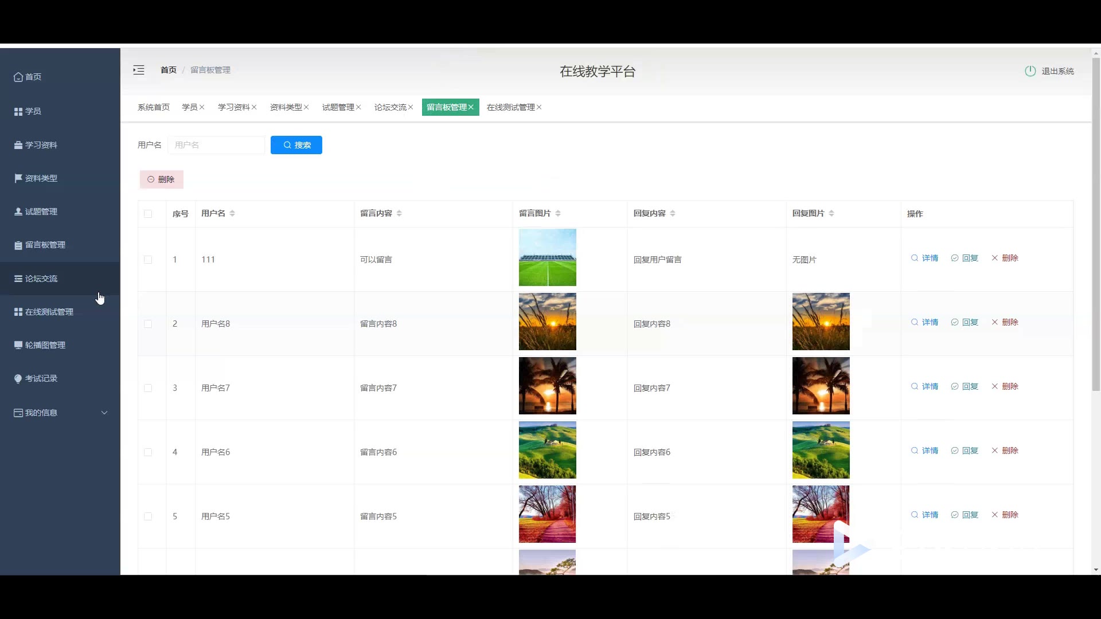This screenshot has height=619, width=1101.
Task: Switch to 在线测试管理 tab
Action: click(510, 107)
